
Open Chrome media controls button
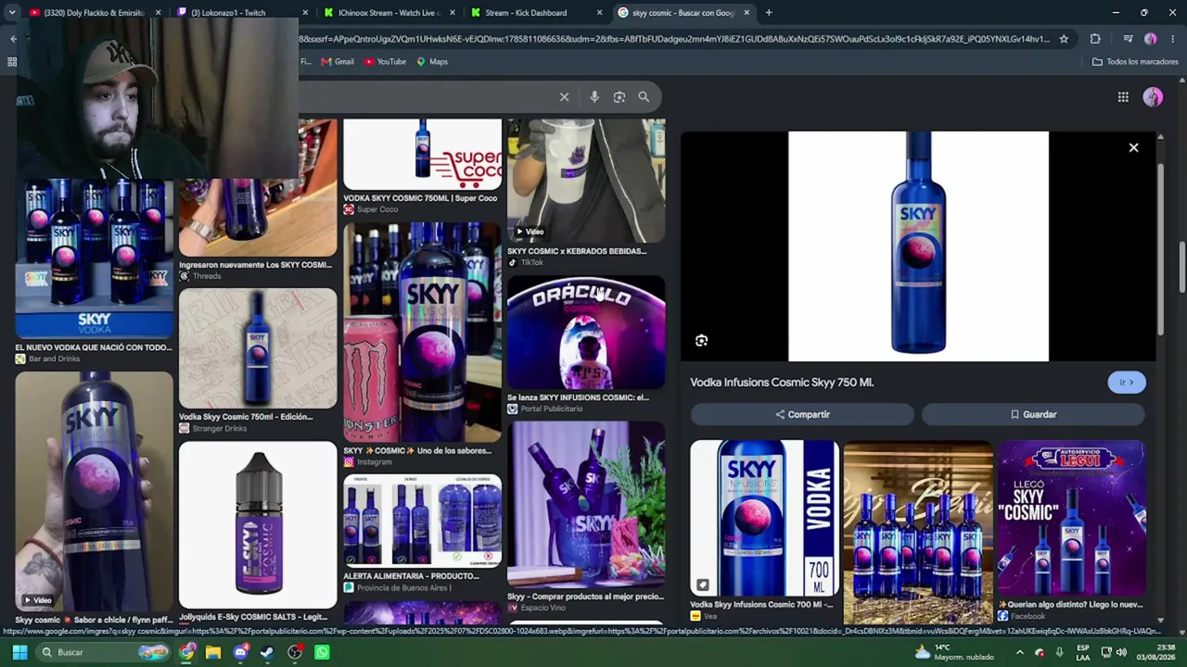pyautogui.click(x=1128, y=39)
